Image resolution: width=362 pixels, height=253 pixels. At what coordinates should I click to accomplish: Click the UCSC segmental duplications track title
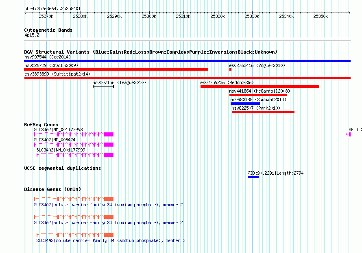tap(63, 168)
